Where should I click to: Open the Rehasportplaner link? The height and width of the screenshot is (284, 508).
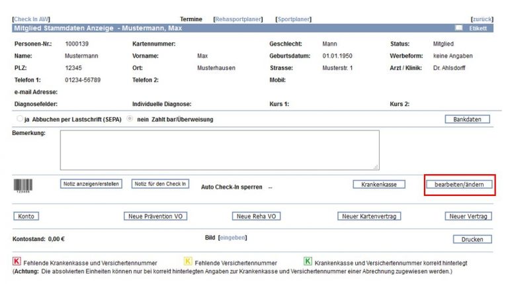[x=238, y=19]
